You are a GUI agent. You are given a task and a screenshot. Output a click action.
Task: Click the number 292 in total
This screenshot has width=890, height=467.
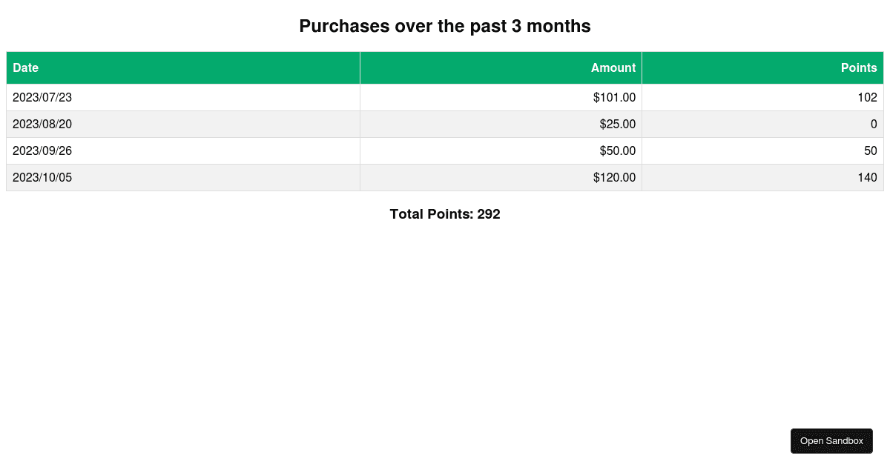tap(489, 214)
